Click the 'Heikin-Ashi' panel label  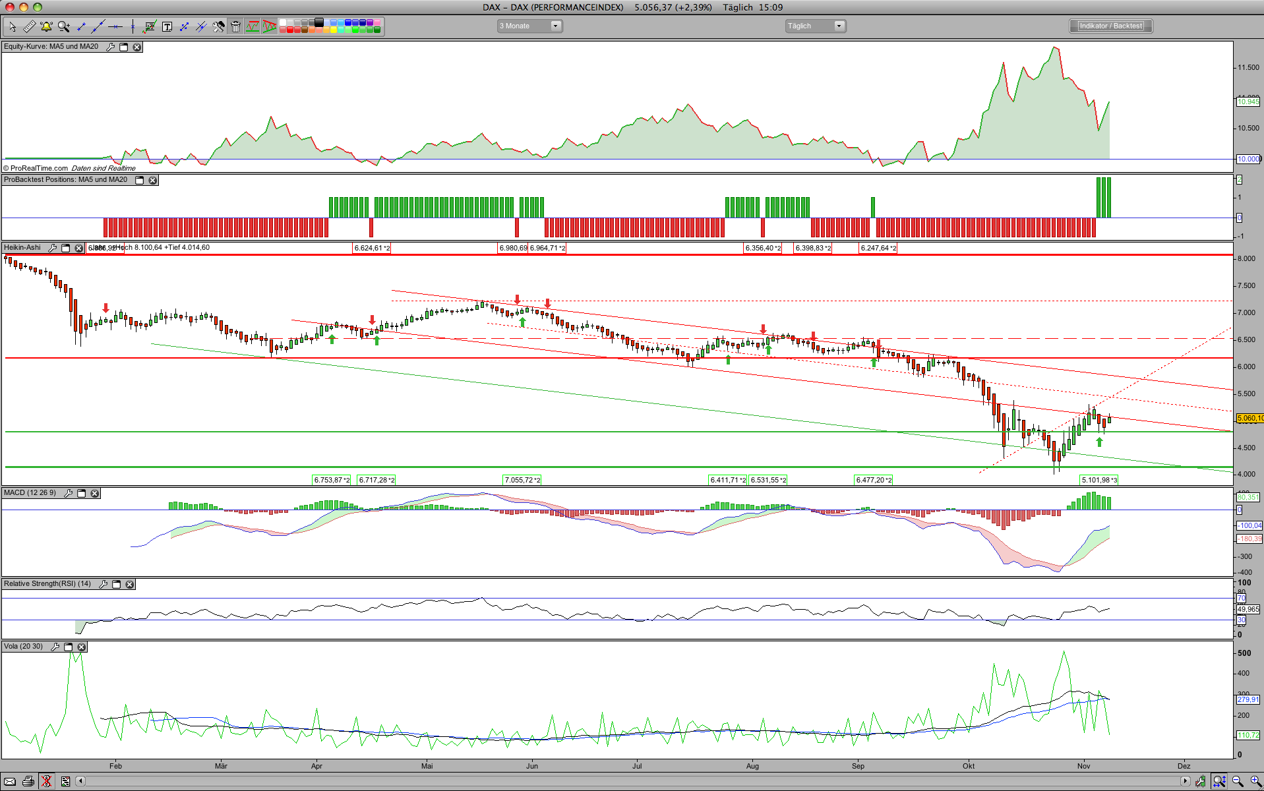point(22,248)
